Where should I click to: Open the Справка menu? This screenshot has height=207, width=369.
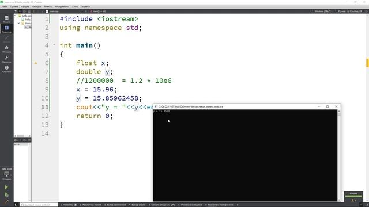coord(85,7)
